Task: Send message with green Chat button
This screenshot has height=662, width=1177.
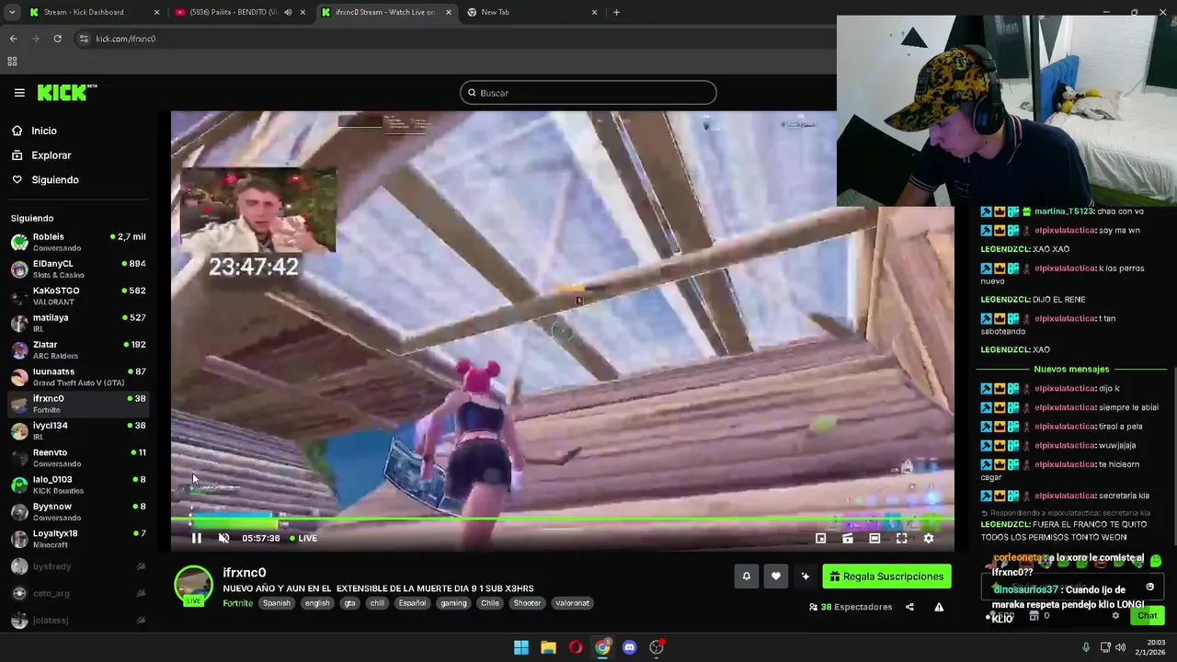Action: (1148, 615)
